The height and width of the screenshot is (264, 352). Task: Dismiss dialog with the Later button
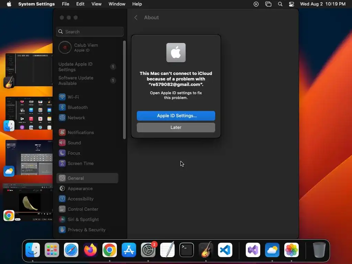coord(176,128)
